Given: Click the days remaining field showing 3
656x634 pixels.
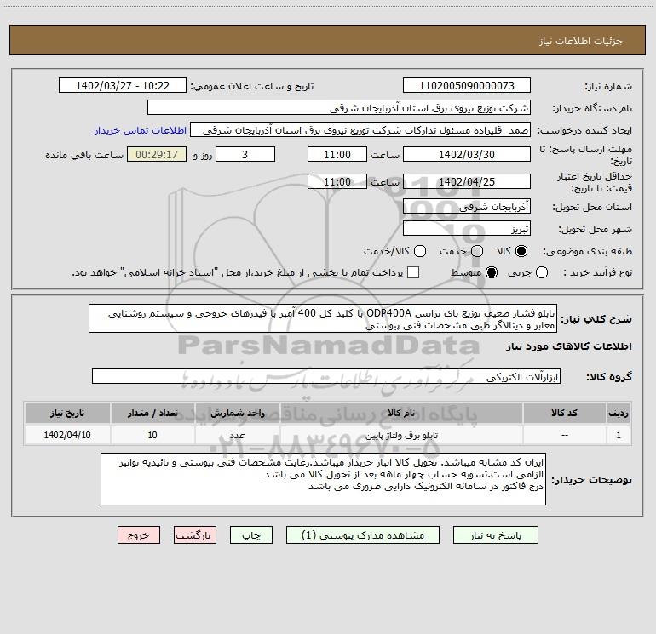Looking at the screenshot, I should (245, 154).
